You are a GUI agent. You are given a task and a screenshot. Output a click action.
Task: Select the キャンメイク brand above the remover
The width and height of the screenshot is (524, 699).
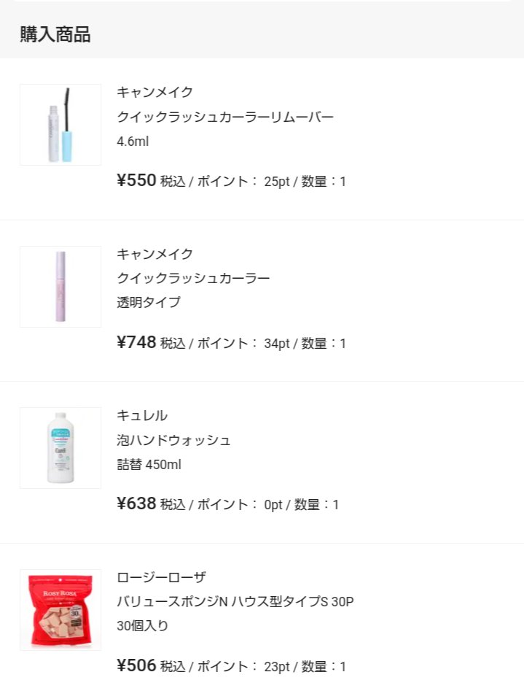tap(155, 92)
